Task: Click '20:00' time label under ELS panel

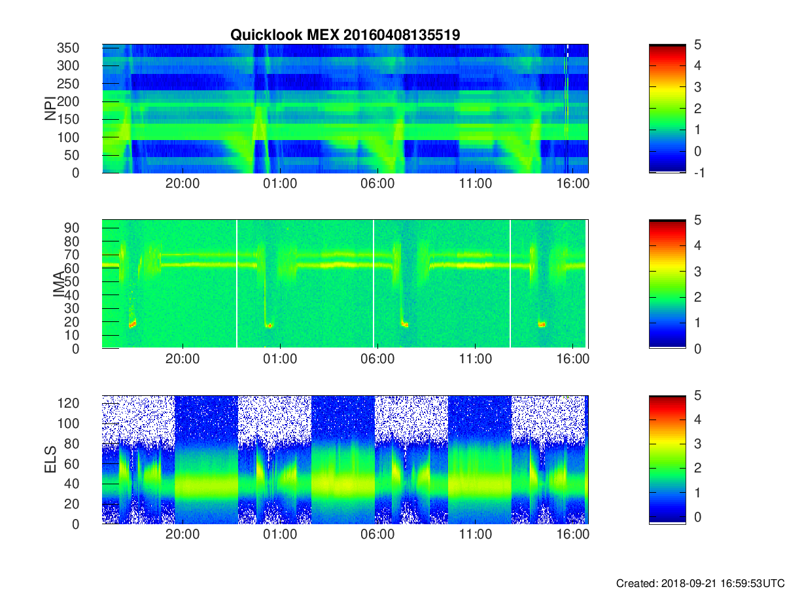Action: coord(183,535)
